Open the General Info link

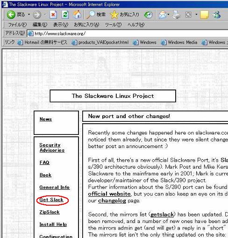[54, 187]
